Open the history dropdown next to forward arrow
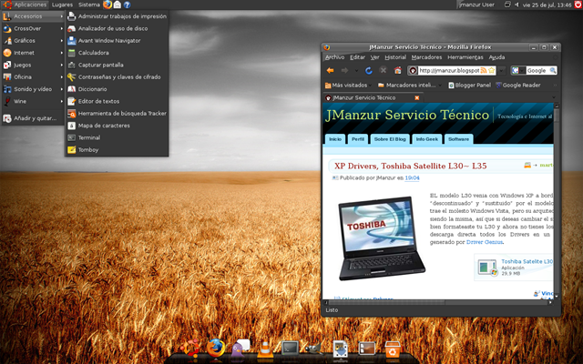Image resolution: width=583 pixels, height=364 pixels. click(356, 71)
